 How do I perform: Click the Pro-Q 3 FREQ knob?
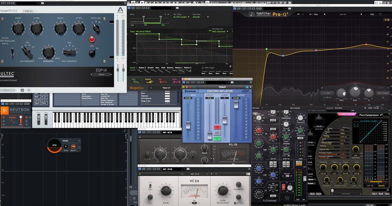pyautogui.click(x=341, y=93)
